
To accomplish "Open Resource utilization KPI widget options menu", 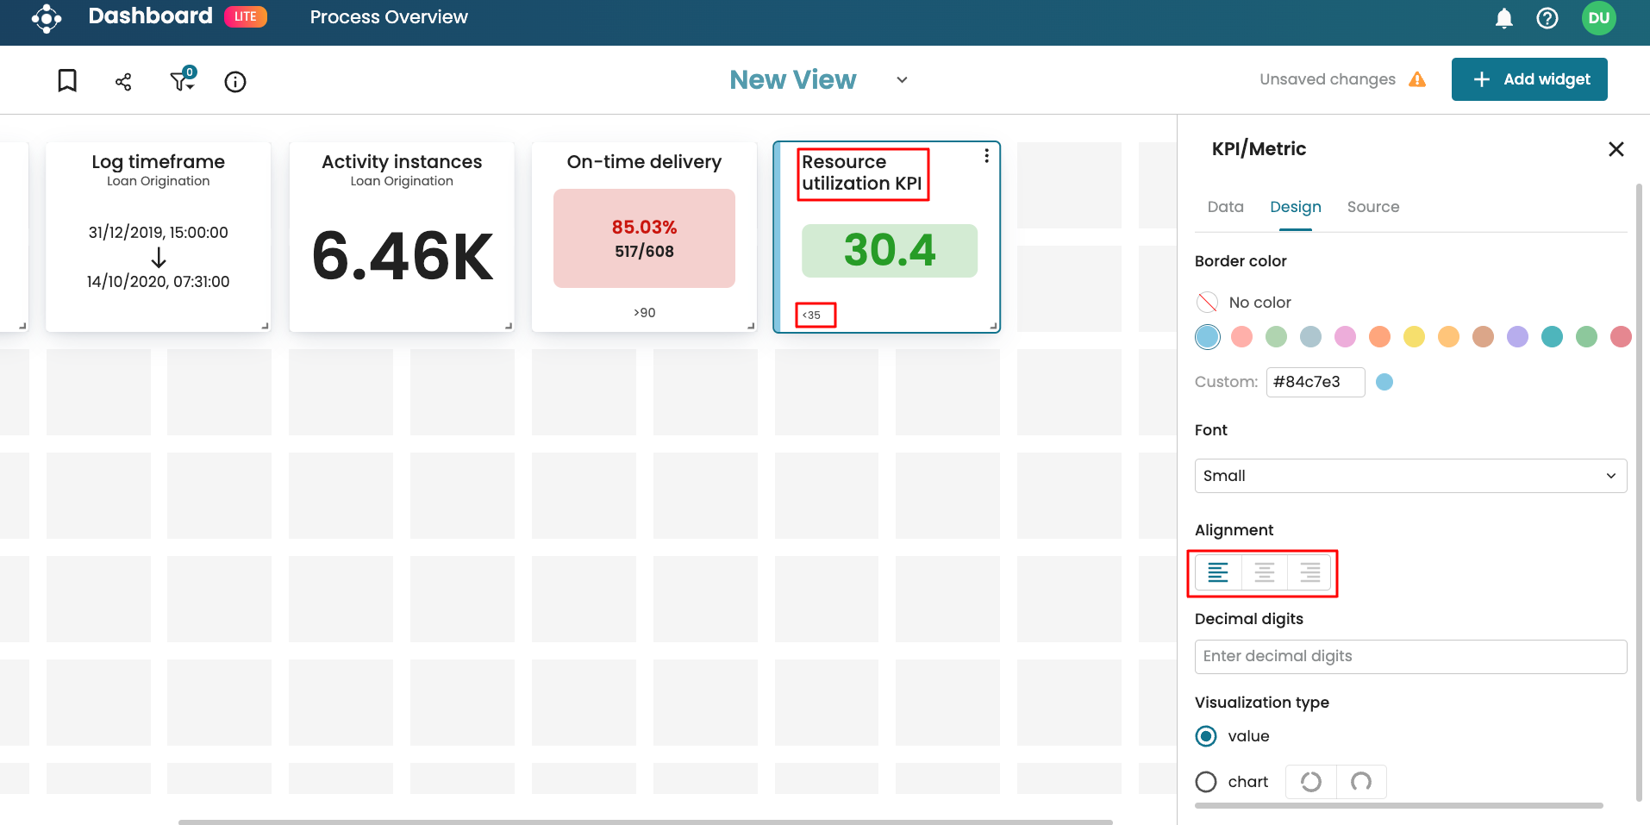I will click(x=986, y=156).
